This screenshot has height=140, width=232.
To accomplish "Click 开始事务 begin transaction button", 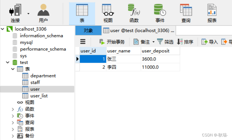I will (x=112, y=42).
